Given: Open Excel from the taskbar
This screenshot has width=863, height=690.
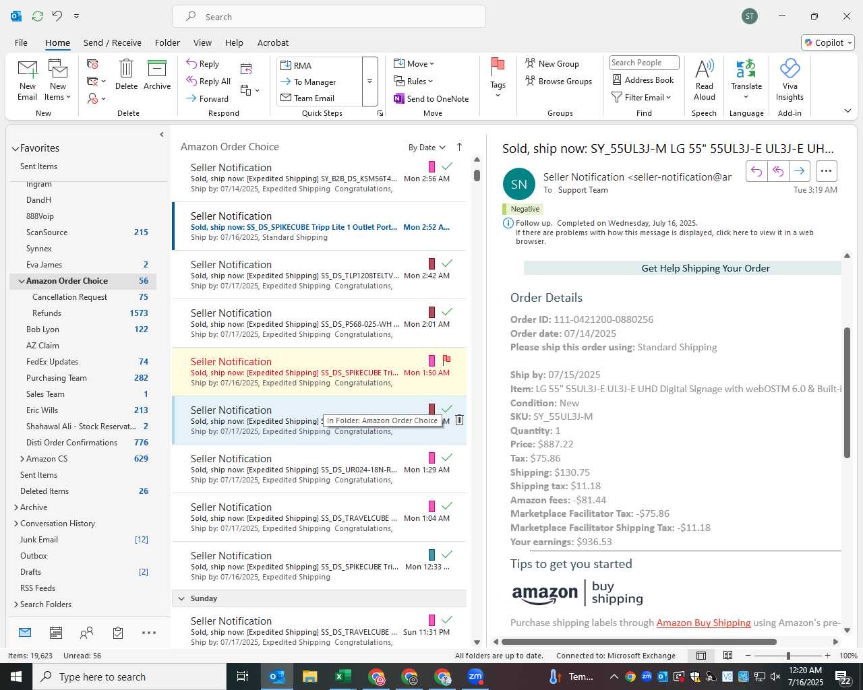Looking at the screenshot, I should point(343,677).
